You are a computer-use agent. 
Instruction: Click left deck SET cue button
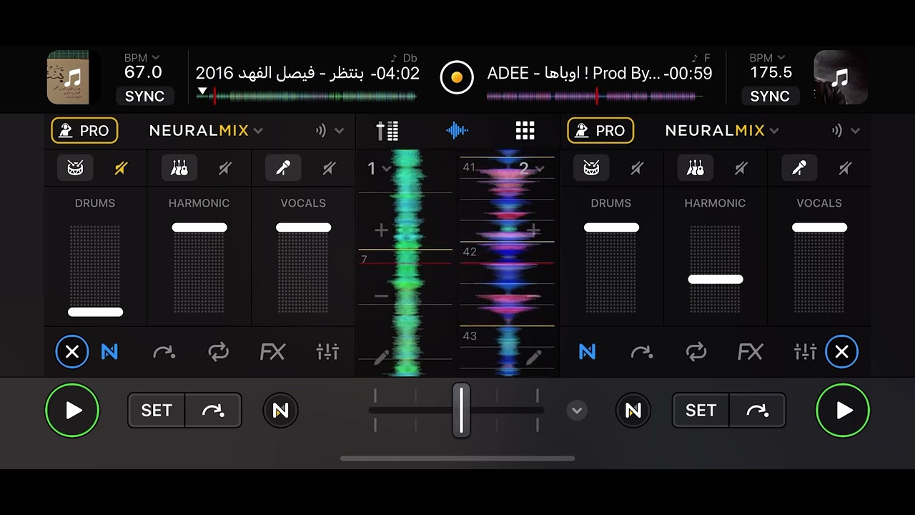(157, 410)
